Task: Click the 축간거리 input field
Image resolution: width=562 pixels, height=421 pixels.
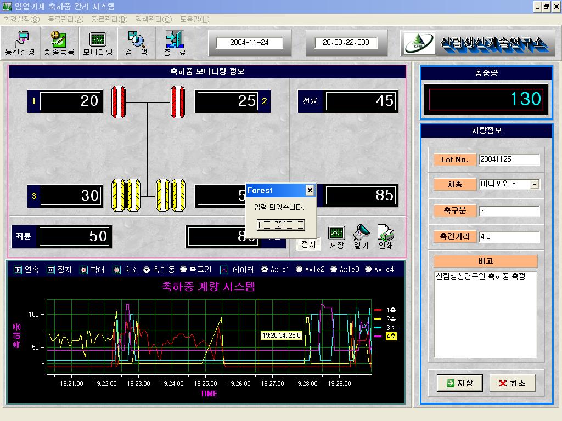Action: (509, 236)
